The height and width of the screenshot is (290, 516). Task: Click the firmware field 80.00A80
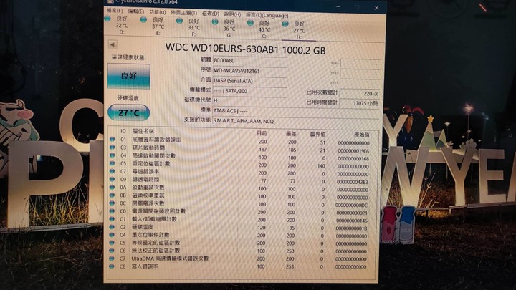point(250,60)
